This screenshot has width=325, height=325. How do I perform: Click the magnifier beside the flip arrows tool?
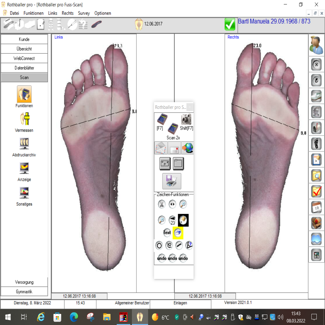pyautogui.click(x=183, y=204)
